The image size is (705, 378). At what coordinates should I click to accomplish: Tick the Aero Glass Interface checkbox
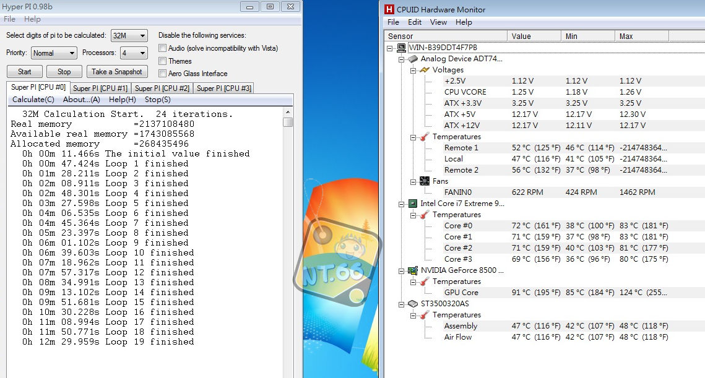click(x=163, y=74)
